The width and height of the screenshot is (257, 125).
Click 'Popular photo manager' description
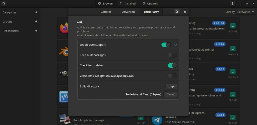89,120
